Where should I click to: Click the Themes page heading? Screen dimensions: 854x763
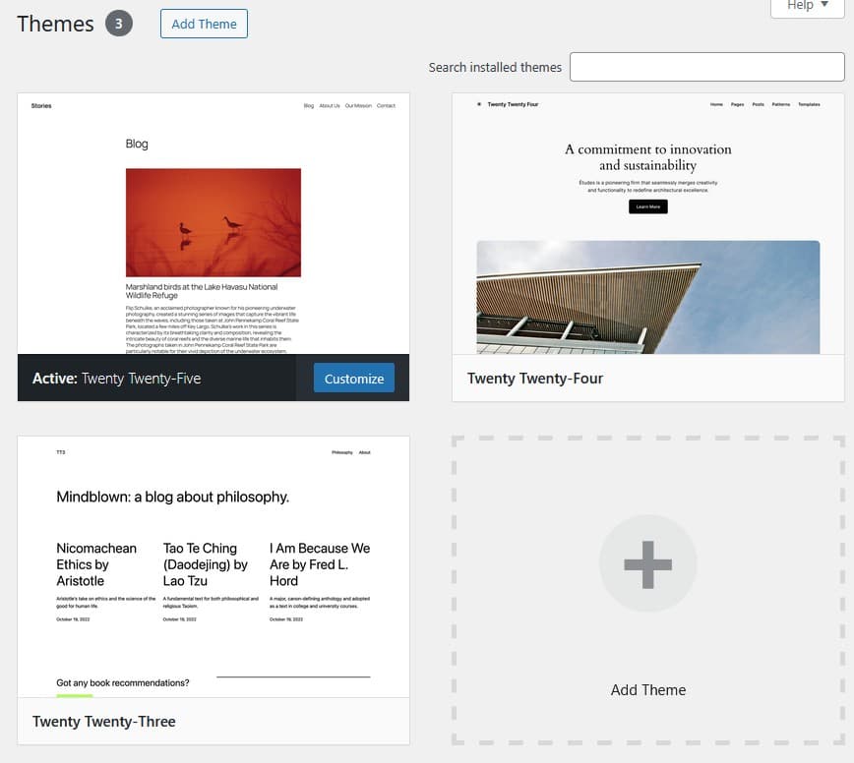(55, 24)
